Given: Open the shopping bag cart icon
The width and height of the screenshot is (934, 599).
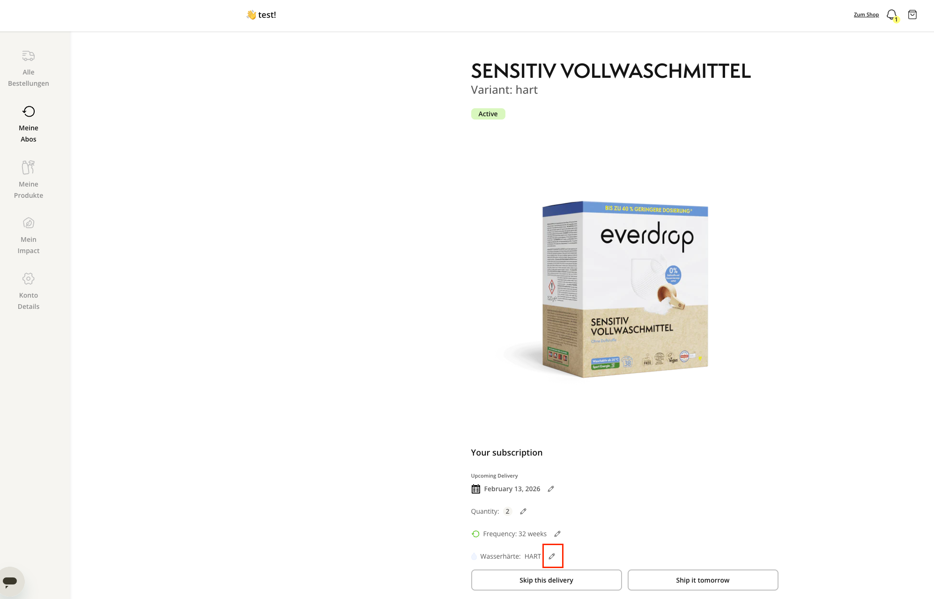Looking at the screenshot, I should pos(912,15).
